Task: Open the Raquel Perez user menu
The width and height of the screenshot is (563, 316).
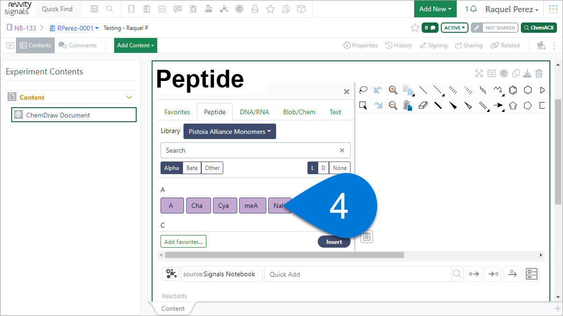Action: [512, 9]
